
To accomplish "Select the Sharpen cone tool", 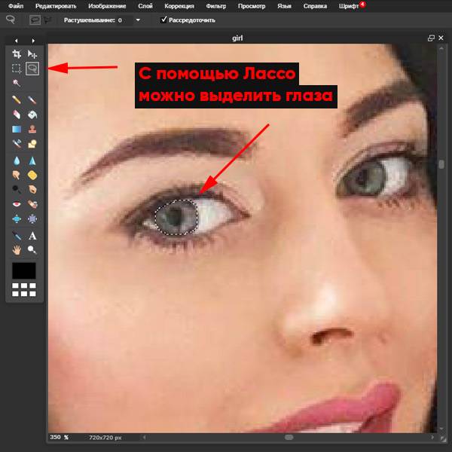I will (32, 160).
